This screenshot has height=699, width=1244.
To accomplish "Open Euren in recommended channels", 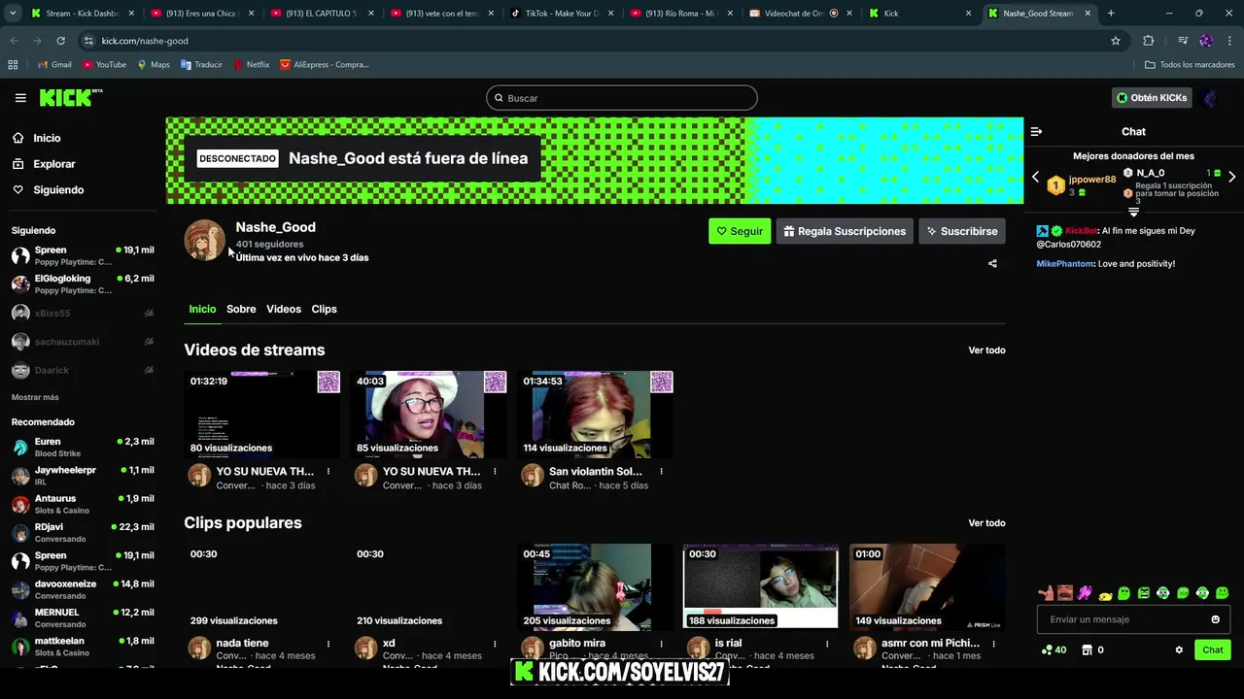I will click(x=83, y=448).
